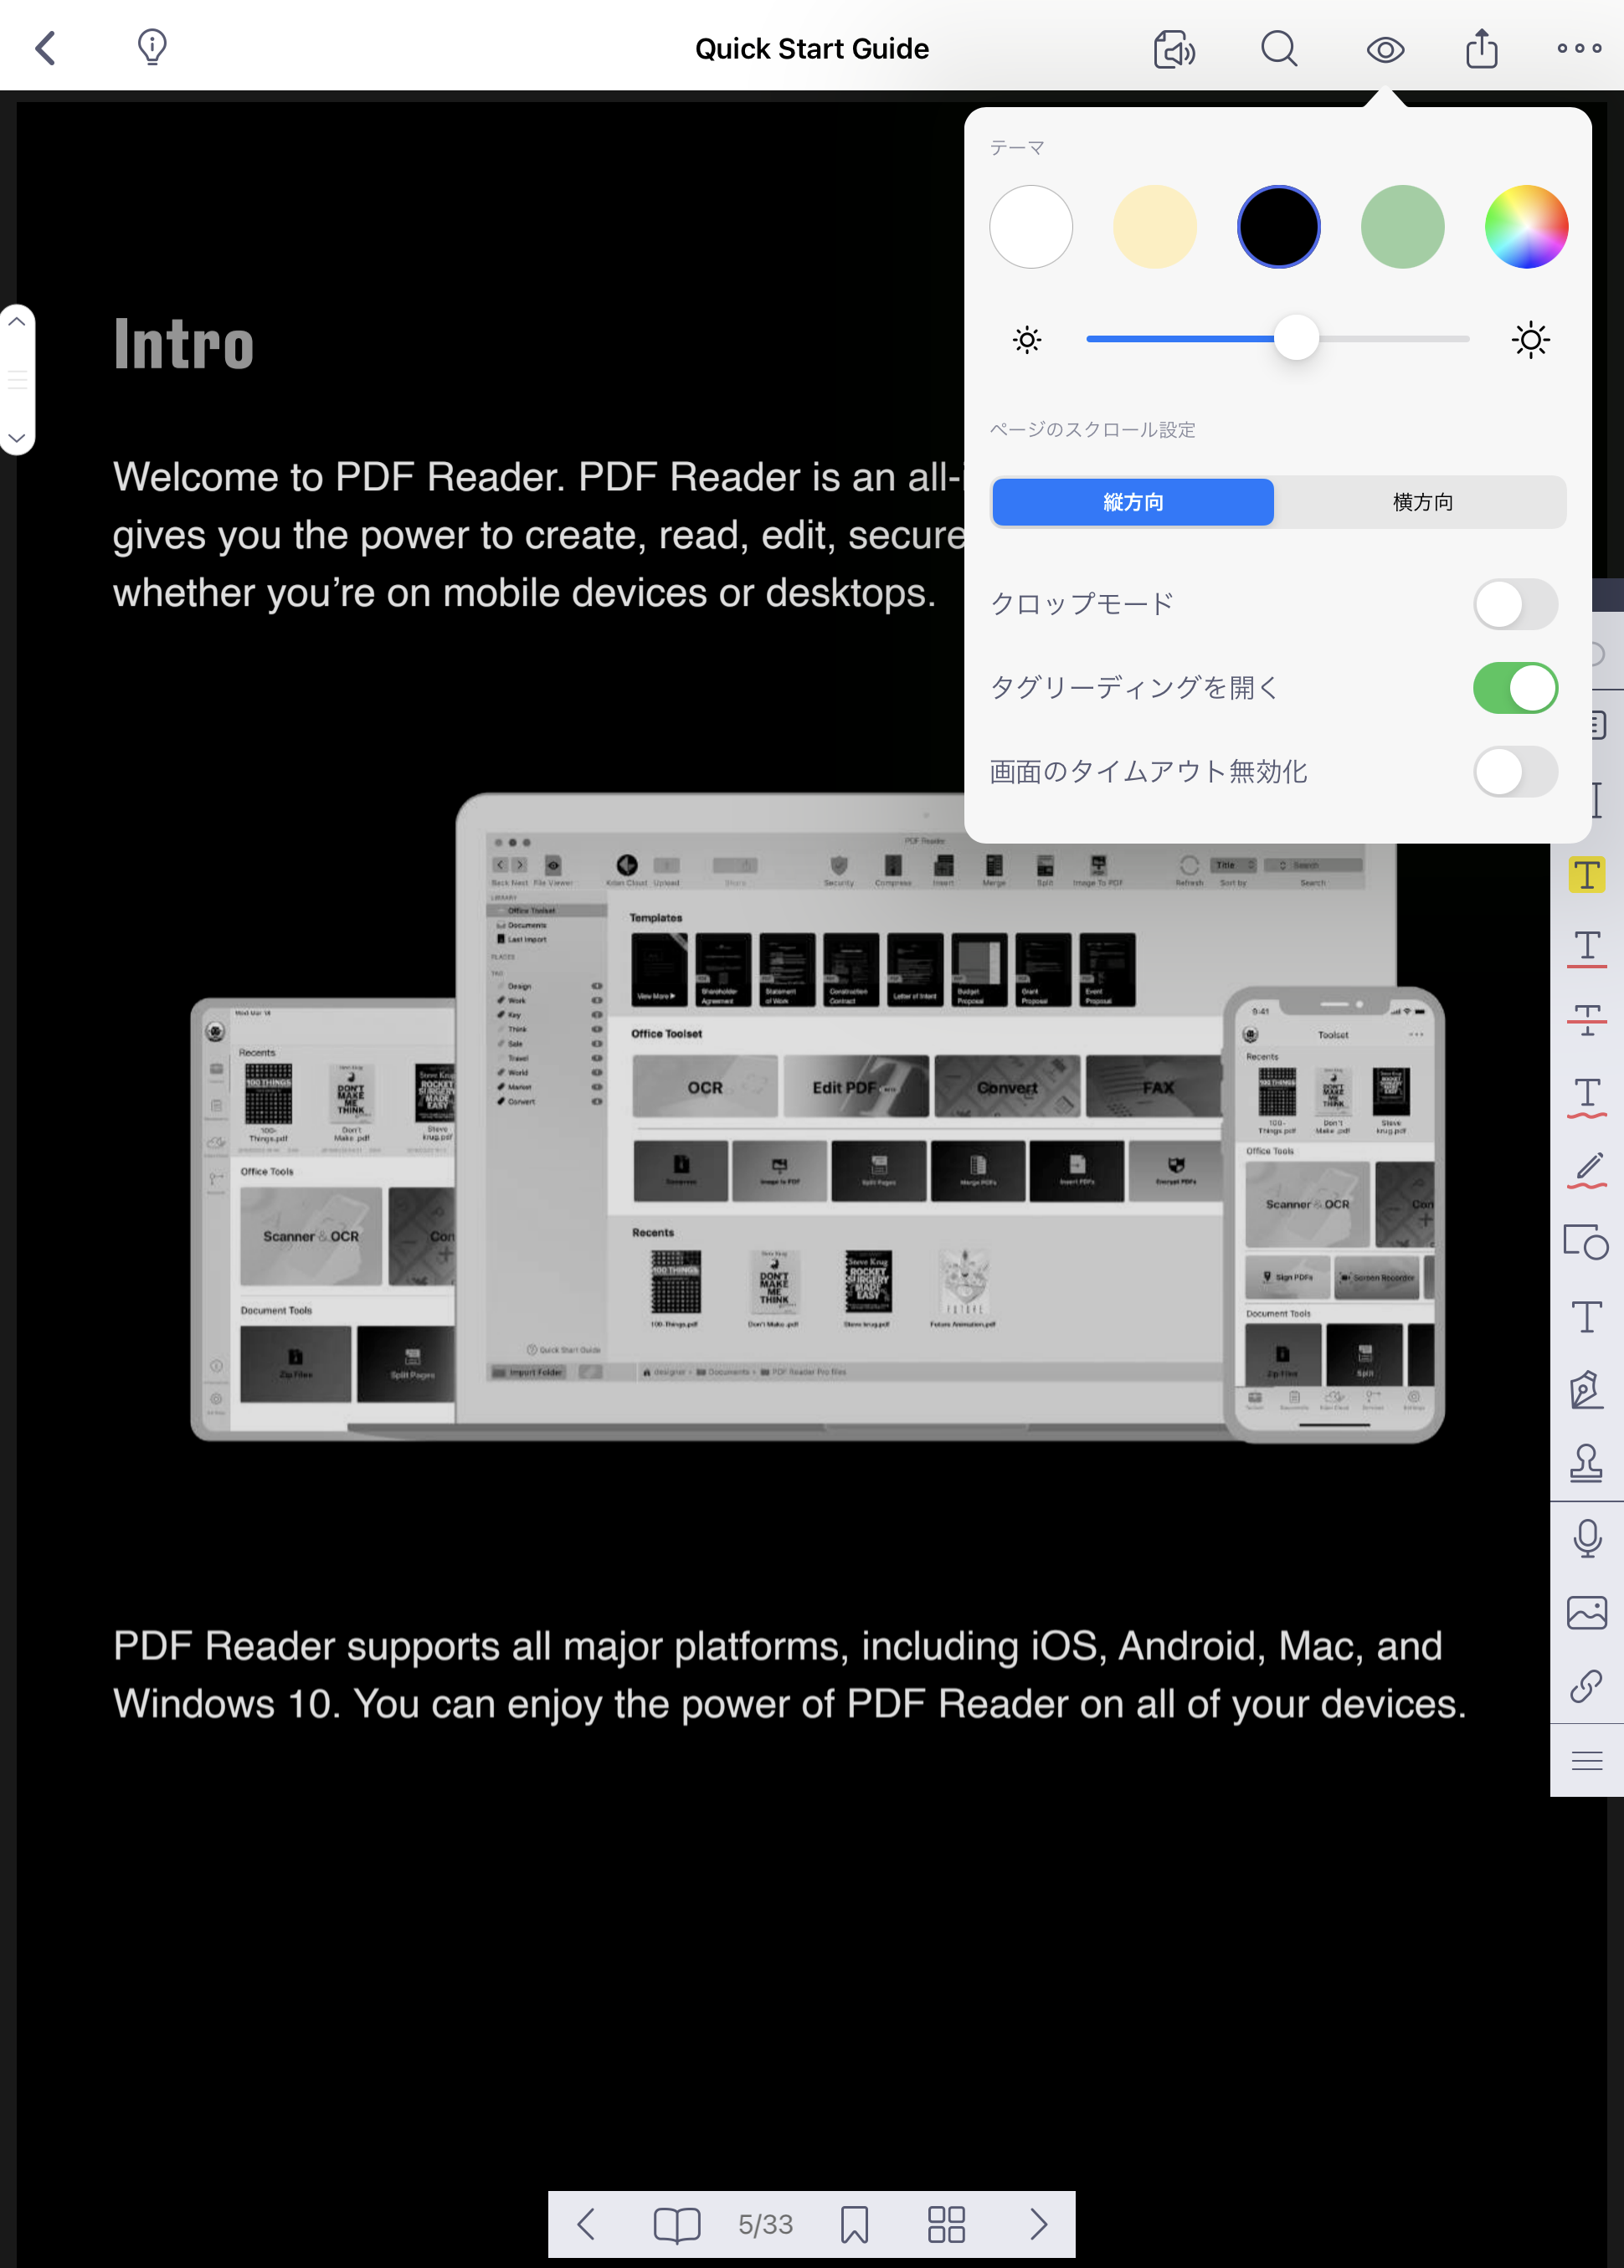1624x2268 pixels.
Task: Open the page thumbnails grid
Action: coord(946,2225)
